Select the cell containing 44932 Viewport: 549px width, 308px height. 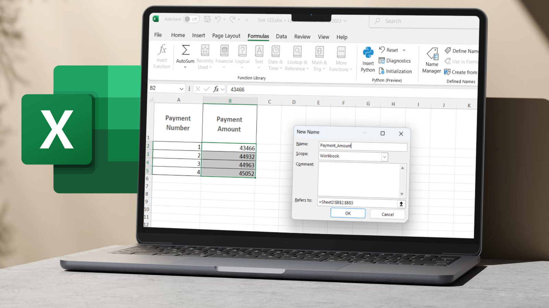point(229,156)
